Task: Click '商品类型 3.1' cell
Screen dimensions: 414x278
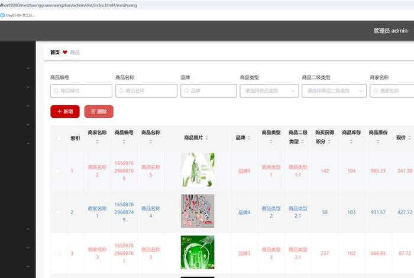Action: click(x=298, y=253)
